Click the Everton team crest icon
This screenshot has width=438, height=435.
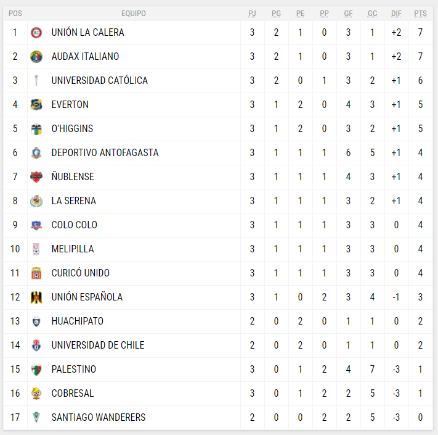(36, 104)
